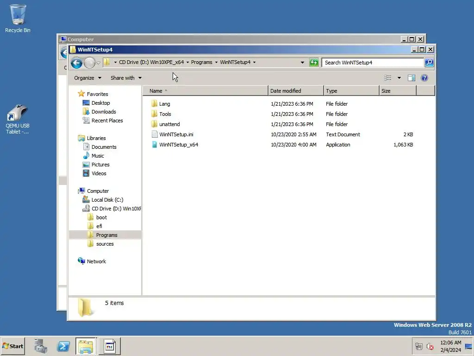Screen dimensions: 474x356
Task: Click the volume muted tray icon
Action: click(430, 346)
